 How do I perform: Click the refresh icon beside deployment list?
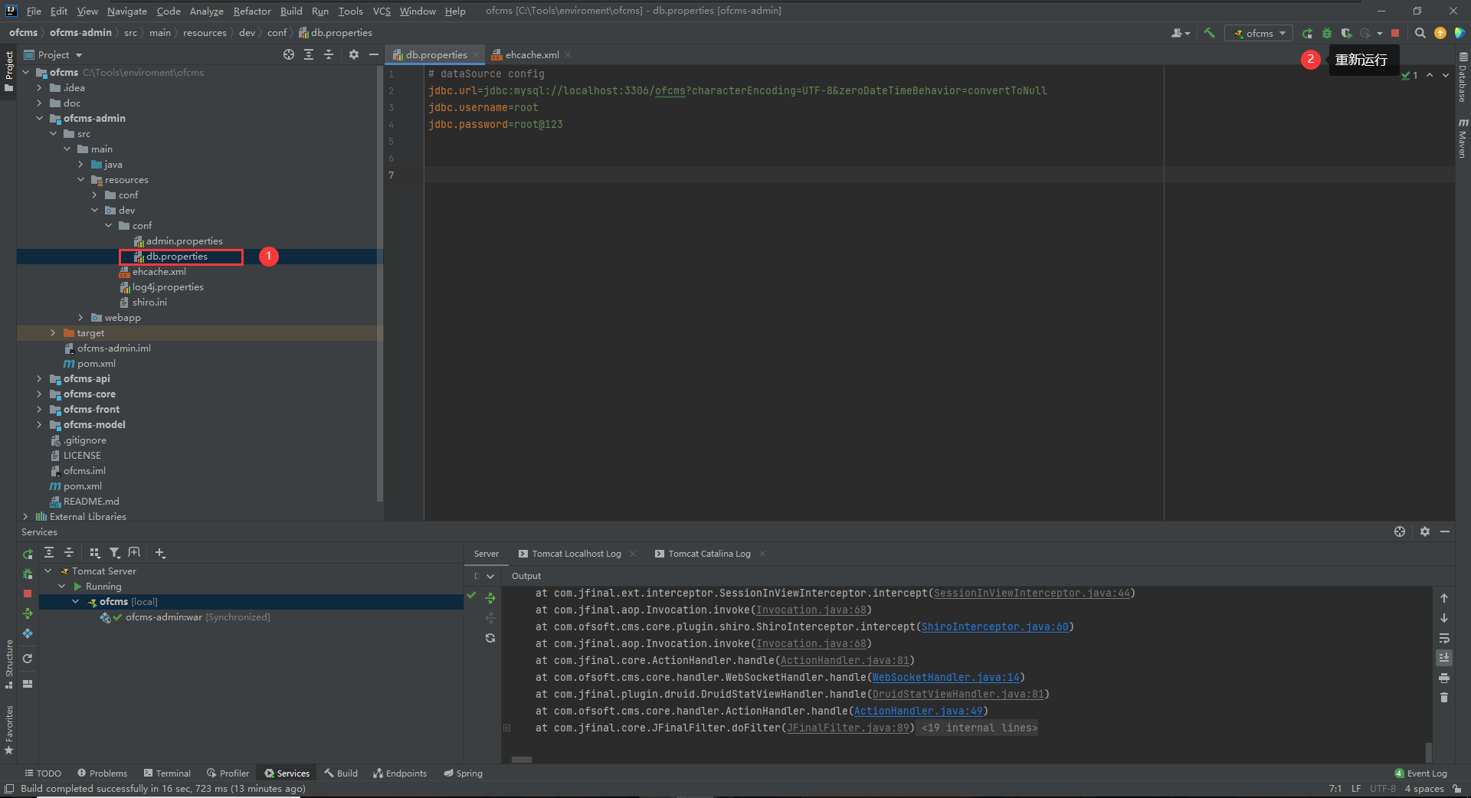pyautogui.click(x=490, y=638)
